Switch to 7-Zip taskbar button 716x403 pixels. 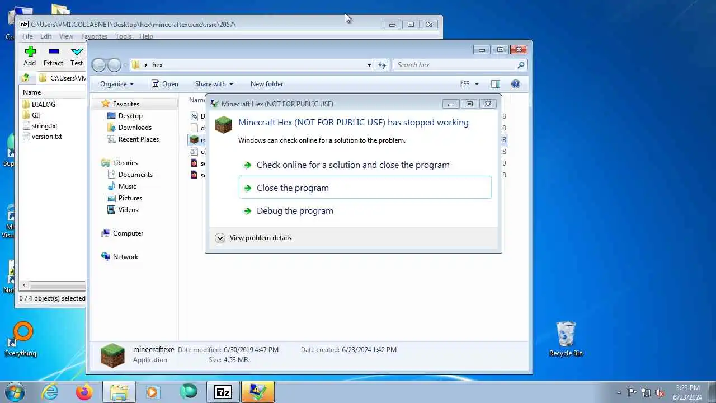(223, 392)
